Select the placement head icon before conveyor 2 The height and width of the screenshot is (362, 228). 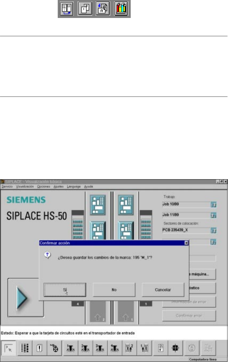[114, 348]
